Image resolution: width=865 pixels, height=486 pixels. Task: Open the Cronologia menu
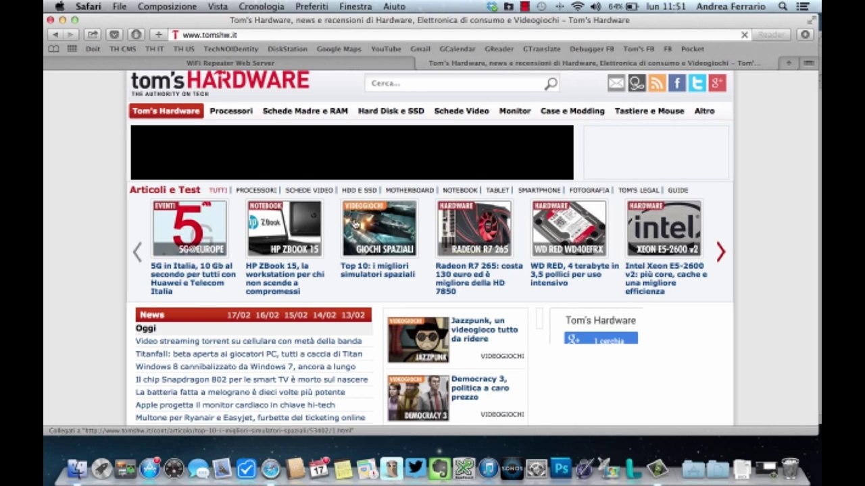[262, 6]
